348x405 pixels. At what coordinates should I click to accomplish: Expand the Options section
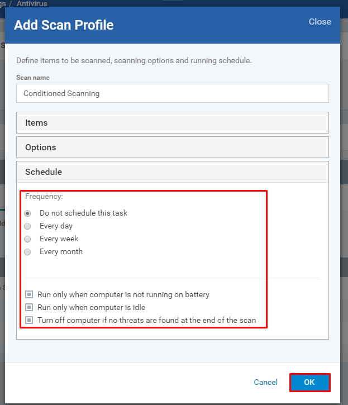(173, 147)
